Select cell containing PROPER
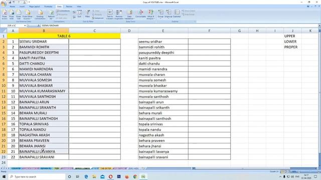321x180 pixels. pos(292,47)
